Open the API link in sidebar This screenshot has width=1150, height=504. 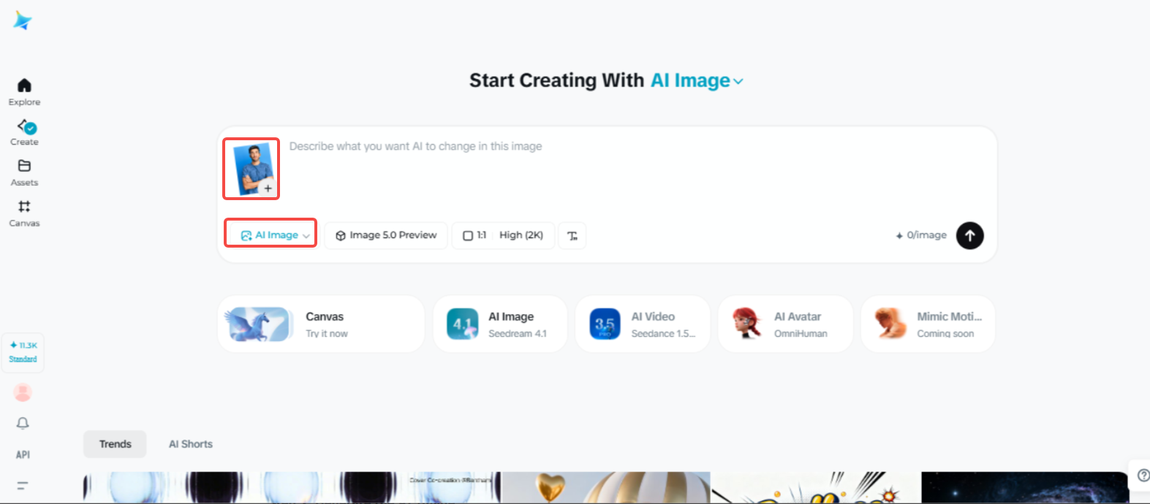pyautogui.click(x=23, y=454)
